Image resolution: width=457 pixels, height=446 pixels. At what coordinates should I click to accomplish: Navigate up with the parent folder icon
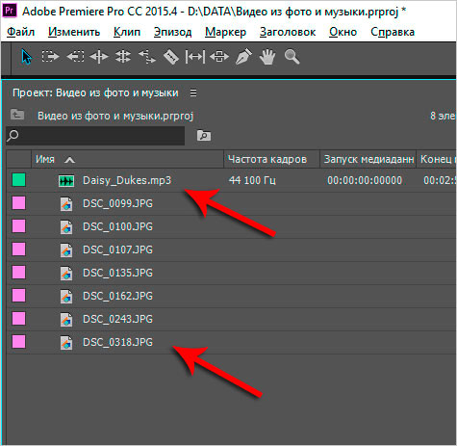coord(17,115)
